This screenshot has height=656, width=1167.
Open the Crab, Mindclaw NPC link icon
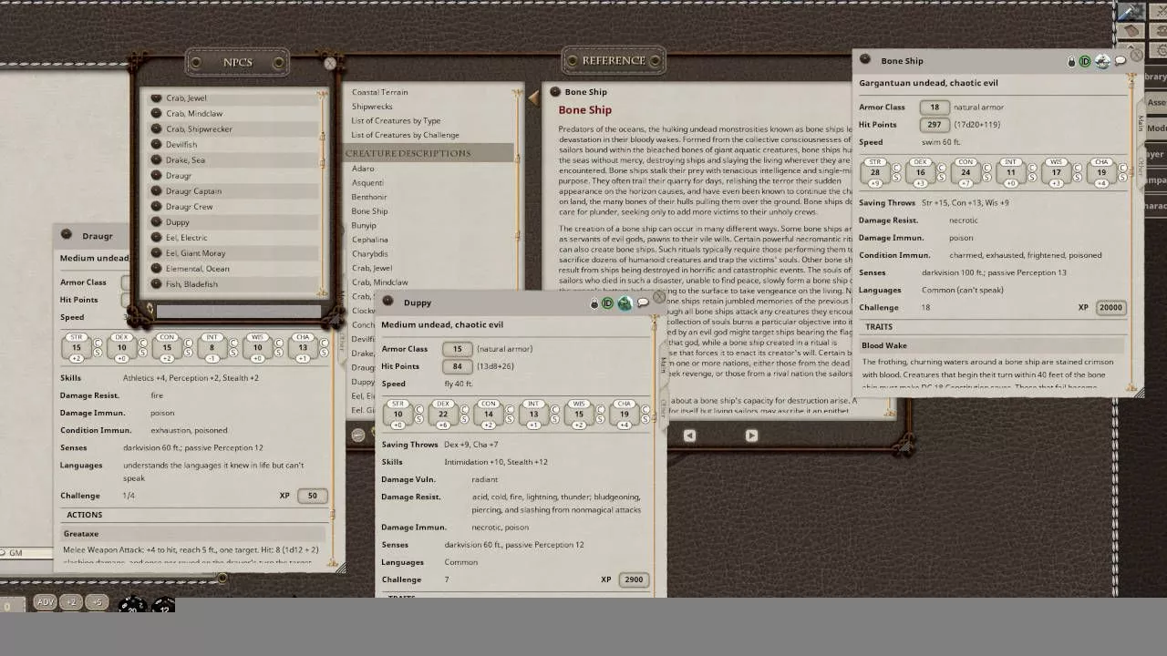tap(156, 113)
